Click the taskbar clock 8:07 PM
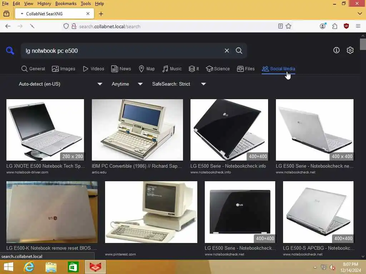 click(350, 264)
